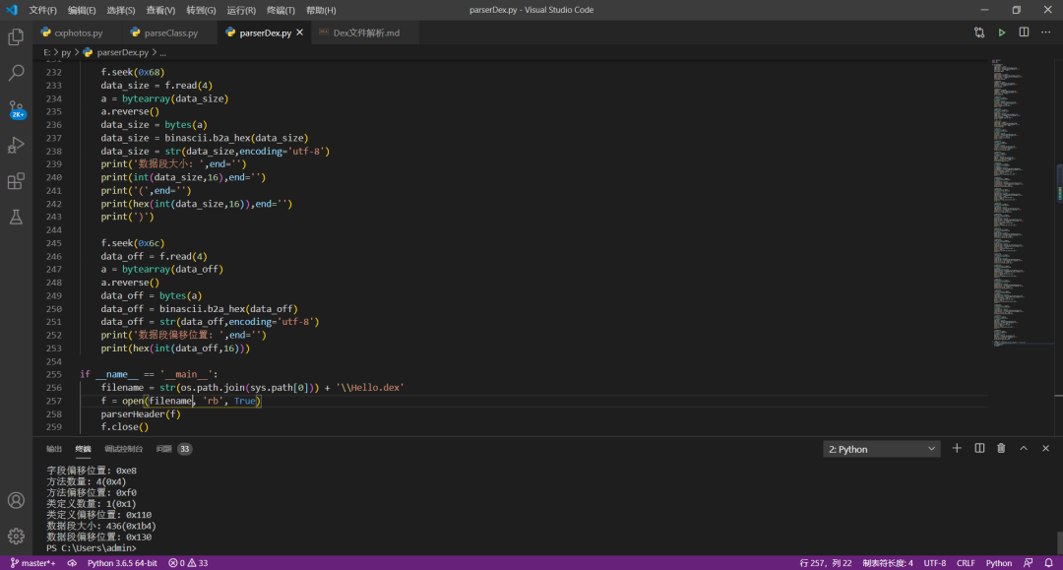This screenshot has height=570, width=1063.
Task: Click the E: drive breadcrumb
Action: pyautogui.click(x=47, y=52)
